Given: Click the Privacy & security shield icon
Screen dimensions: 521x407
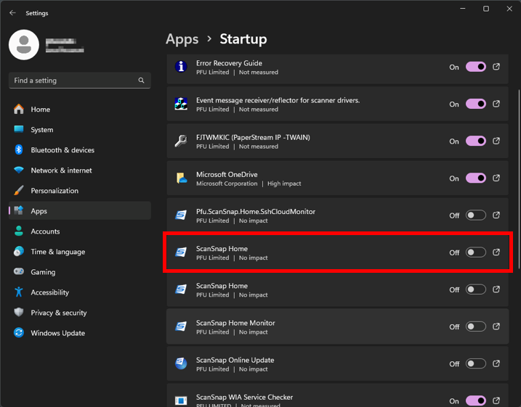Looking at the screenshot, I should pos(19,312).
